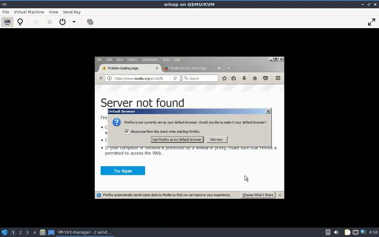
Task: Click the Server not found heading
Action: (x=142, y=103)
